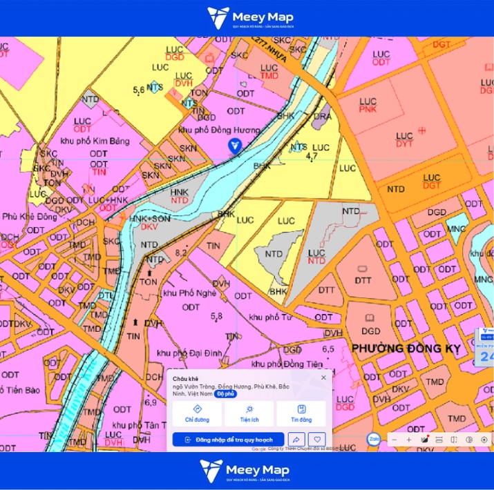Click the LUC DVH label near NTS
This screenshot has height=490, width=494.
(184, 79)
